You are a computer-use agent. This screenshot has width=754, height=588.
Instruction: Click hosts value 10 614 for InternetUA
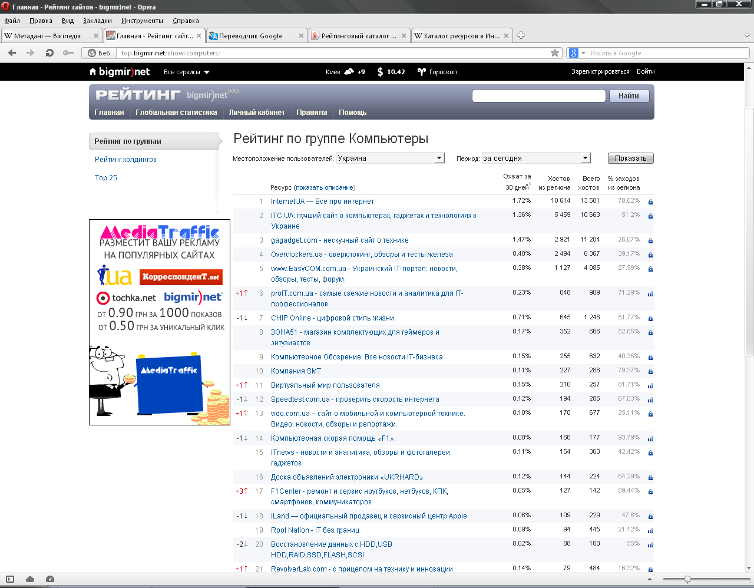pyautogui.click(x=561, y=201)
